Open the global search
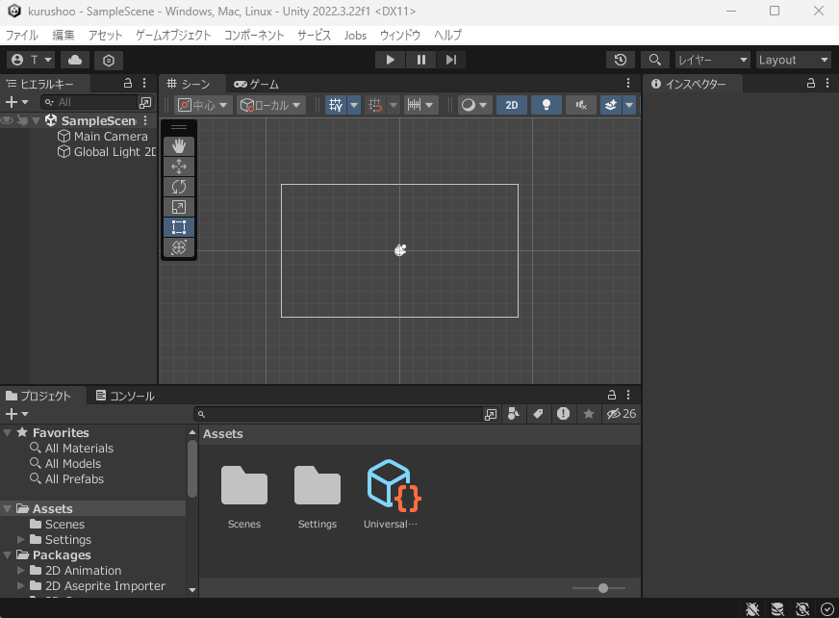Viewport: 839px width, 618px height. (654, 60)
